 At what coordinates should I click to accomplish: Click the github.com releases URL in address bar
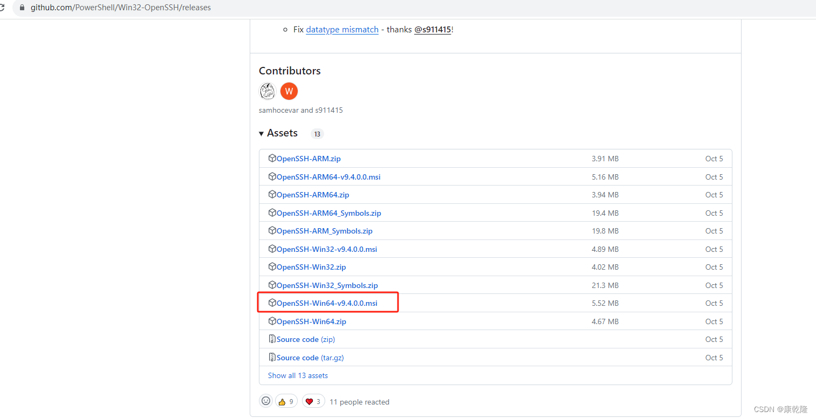[121, 8]
